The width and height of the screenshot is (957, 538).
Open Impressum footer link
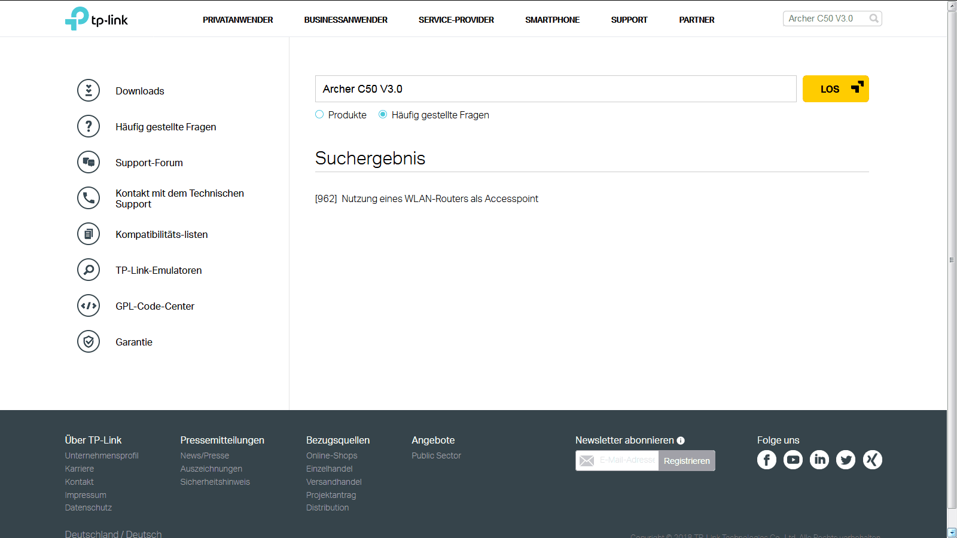86,495
